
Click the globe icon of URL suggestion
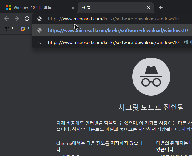pos(40,30)
